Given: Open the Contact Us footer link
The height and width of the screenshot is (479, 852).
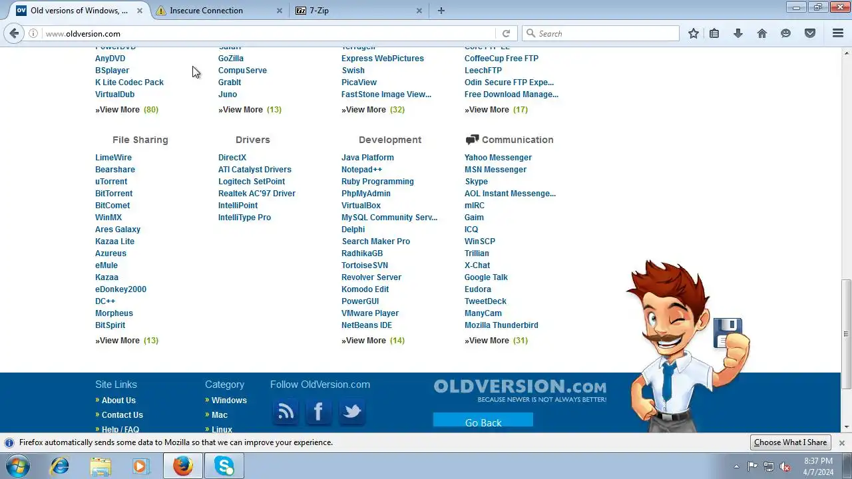Looking at the screenshot, I should (122, 415).
